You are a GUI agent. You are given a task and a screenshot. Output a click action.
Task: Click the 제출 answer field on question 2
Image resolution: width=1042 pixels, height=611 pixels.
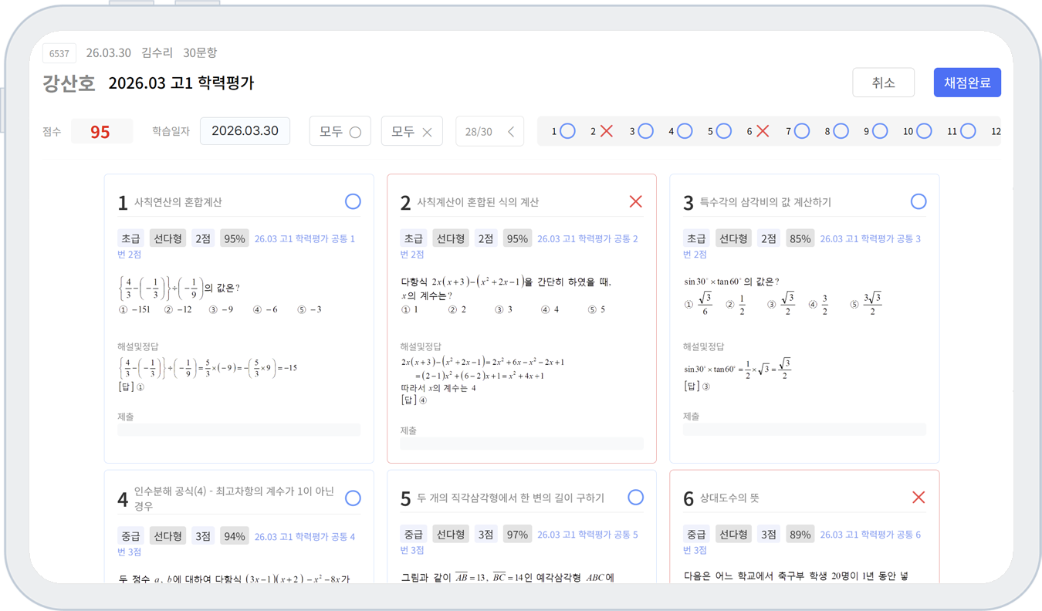(x=521, y=444)
